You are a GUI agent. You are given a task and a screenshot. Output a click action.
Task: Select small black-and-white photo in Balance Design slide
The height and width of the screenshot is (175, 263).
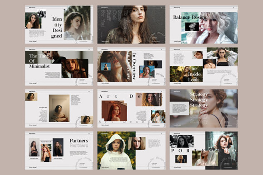(x=192, y=27)
